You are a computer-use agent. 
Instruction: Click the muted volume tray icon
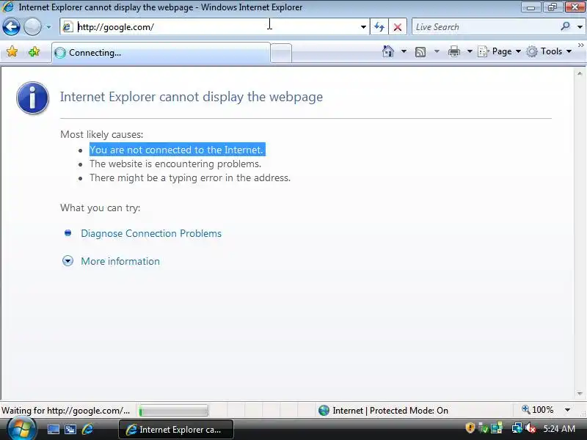[530, 428]
